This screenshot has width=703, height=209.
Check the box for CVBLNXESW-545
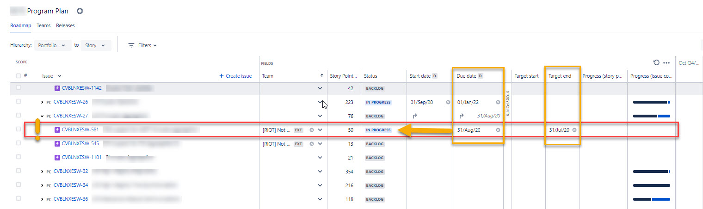[18, 143]
